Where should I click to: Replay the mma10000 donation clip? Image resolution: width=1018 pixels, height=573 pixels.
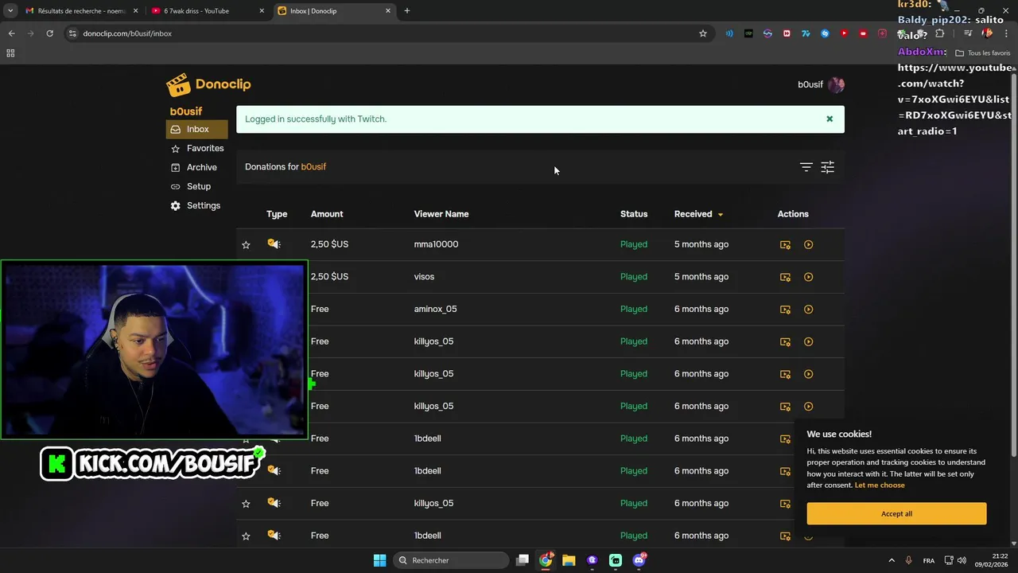(x=808, y=244)
